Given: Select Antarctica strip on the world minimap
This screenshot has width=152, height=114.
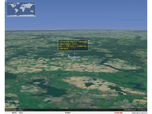Looking at the screenshot, I should coord(21,15).
